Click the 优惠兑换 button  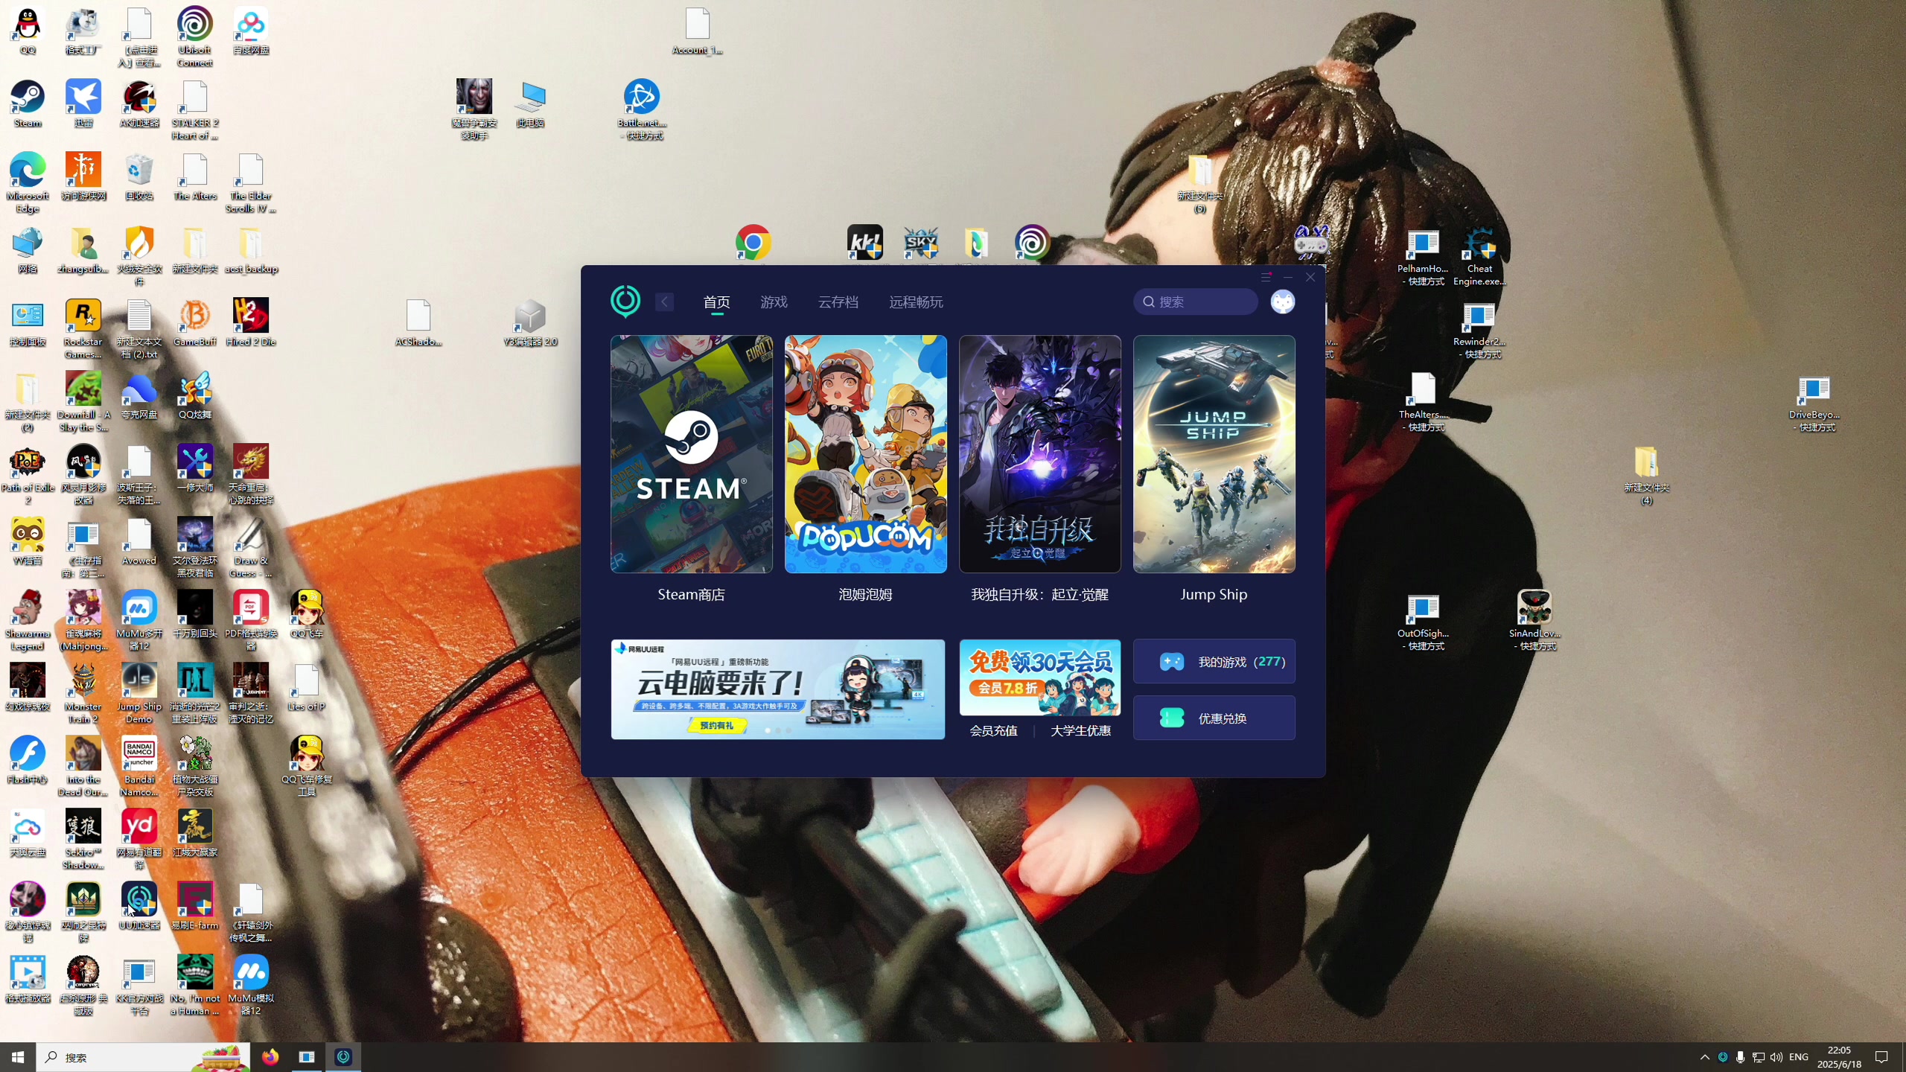tap(1214, 718)
